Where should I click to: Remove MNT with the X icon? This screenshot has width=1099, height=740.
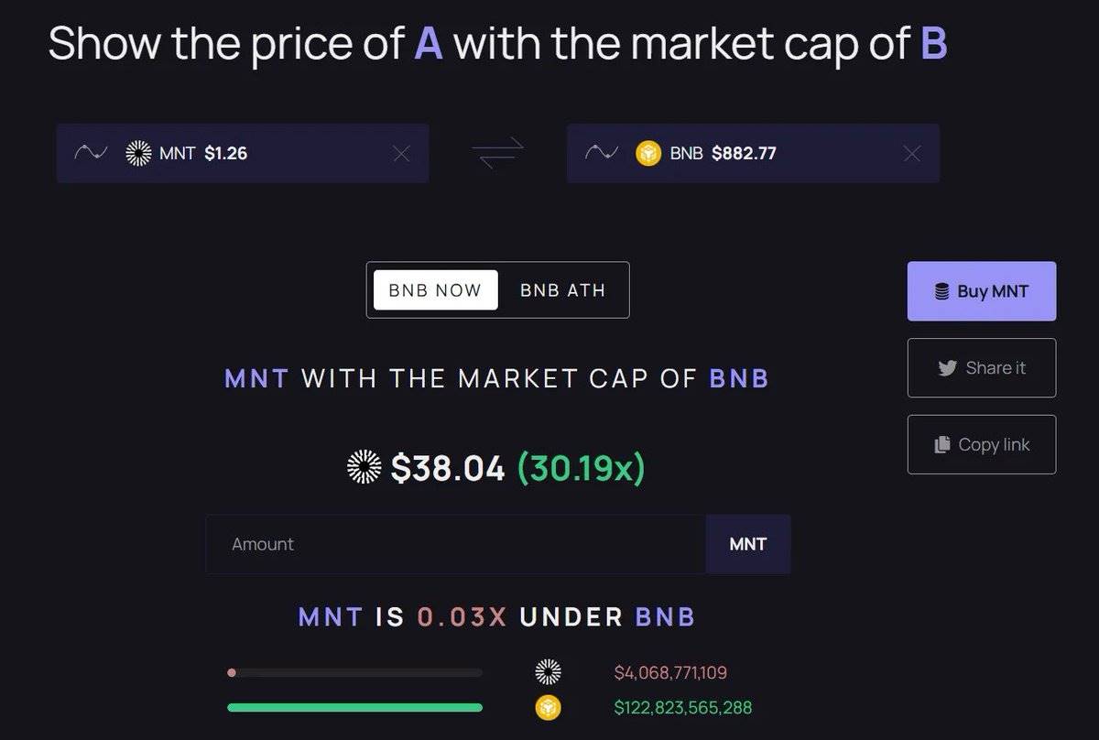(401, 154)
